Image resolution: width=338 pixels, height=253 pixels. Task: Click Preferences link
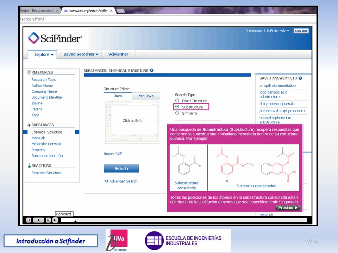click(x=254, y=31)
